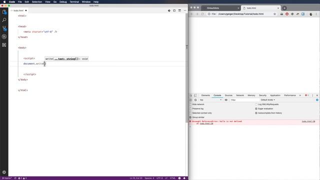Open DevTools customize three-dot menu
Image resolution: width=320 pixels, height=180 pixels.
tap(312, 95)
